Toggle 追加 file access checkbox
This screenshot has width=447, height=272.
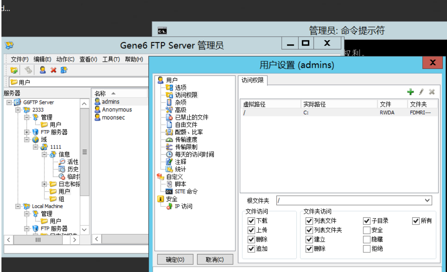(x=251, y=249)
